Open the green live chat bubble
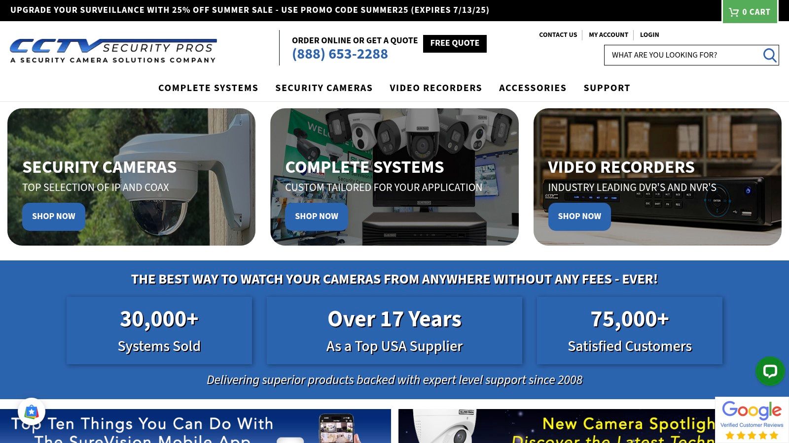 coord(770,371)
